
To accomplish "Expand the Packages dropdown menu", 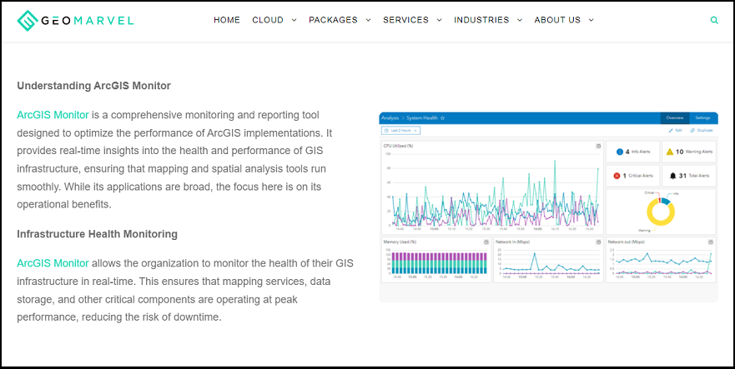I will (340, 20).
